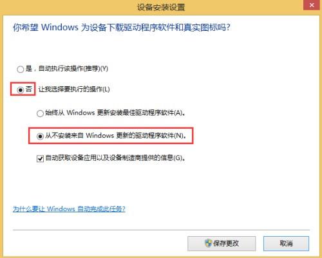Click the text 更新安装最佳驱动程序软件(A)
Screen dimensions: 322x258
[x=141, y=113]
